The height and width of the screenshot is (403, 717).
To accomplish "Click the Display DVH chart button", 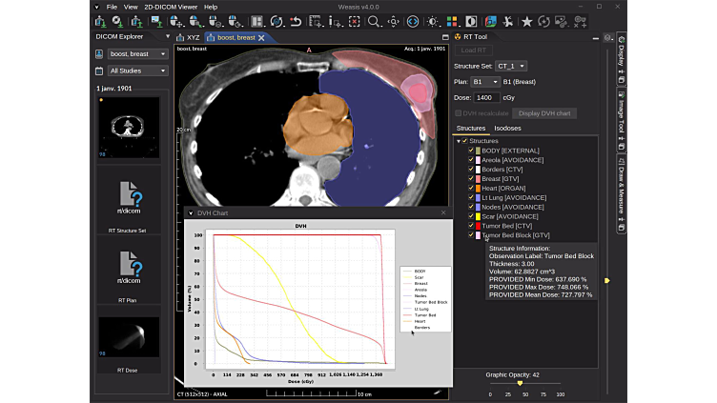I will (x=544, y=113).
